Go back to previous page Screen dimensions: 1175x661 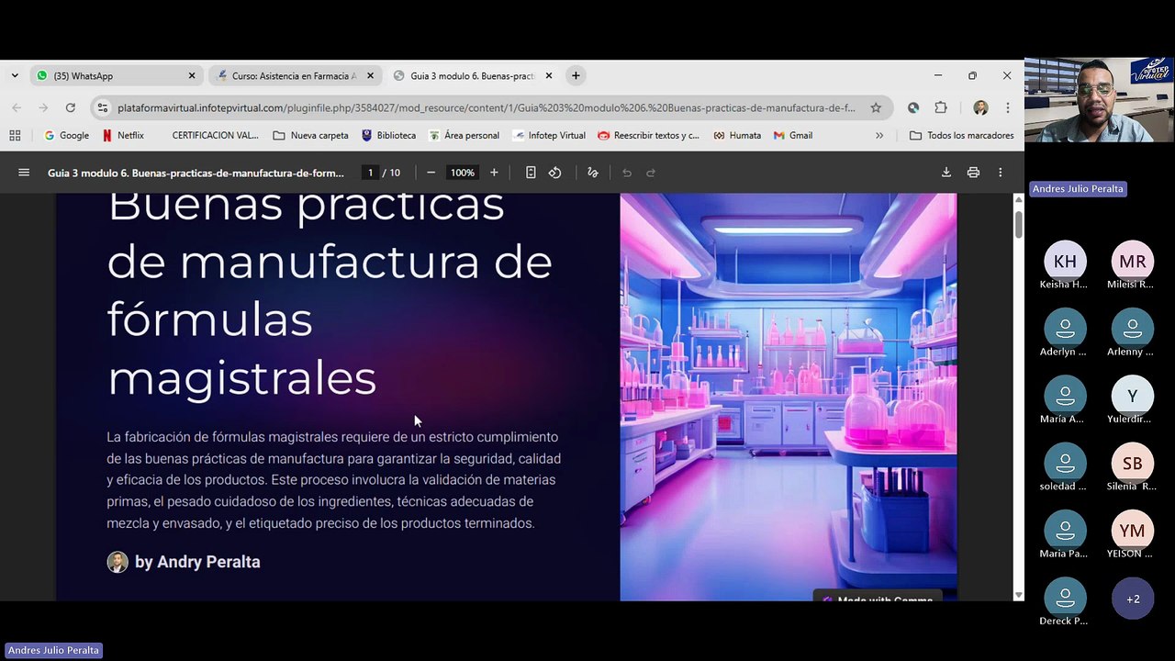(17, 107)
